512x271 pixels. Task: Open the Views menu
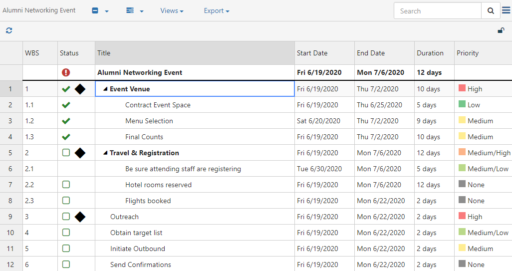(x=172, y=11)
